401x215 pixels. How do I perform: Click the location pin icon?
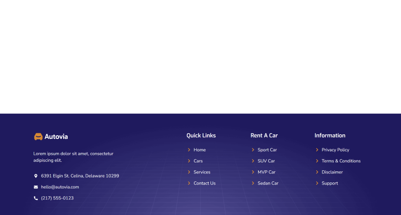(x=36, y=176)
